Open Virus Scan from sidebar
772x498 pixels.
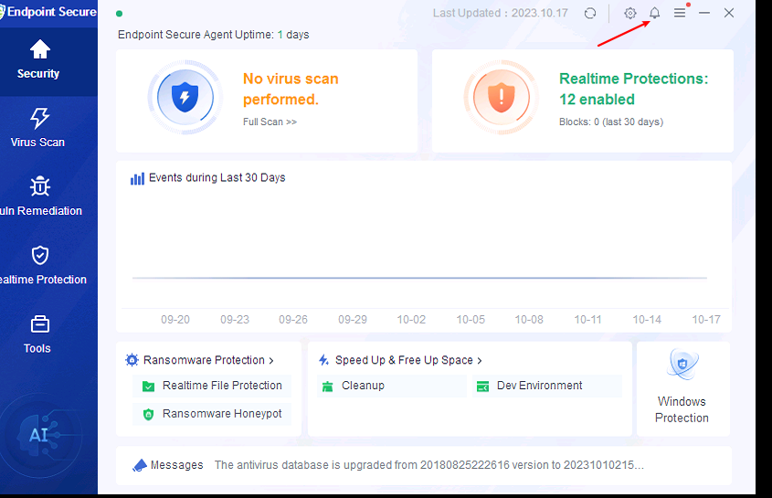38,128
